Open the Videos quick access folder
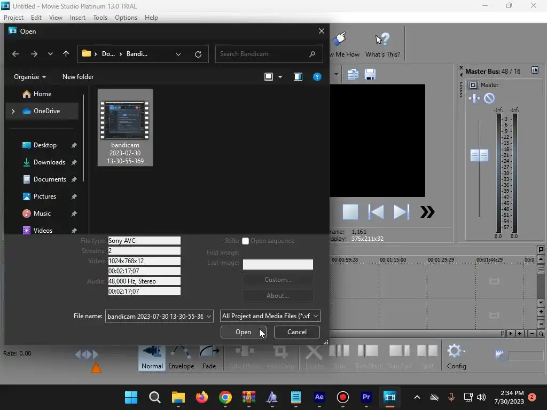547x410 pixels. [x=43, y=231]
